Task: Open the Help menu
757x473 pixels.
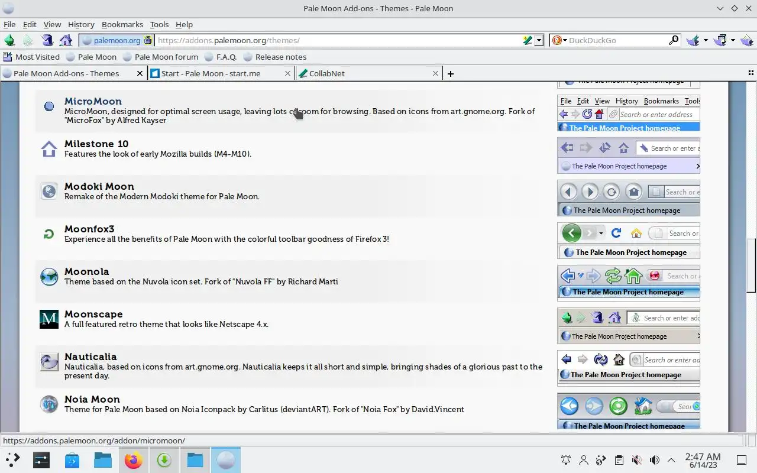Action: coord(184,24)
